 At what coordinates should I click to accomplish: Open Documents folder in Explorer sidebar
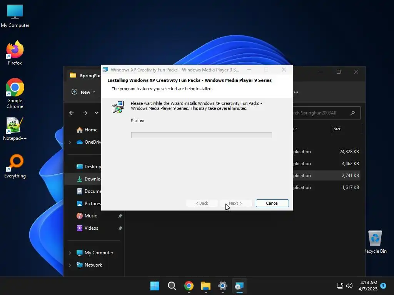[x=88, y=191]
